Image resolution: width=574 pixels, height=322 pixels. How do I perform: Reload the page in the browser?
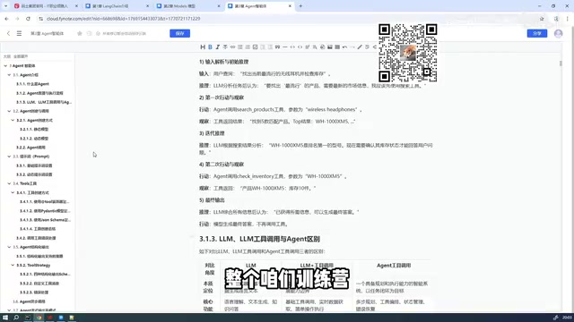pos(28,19)
